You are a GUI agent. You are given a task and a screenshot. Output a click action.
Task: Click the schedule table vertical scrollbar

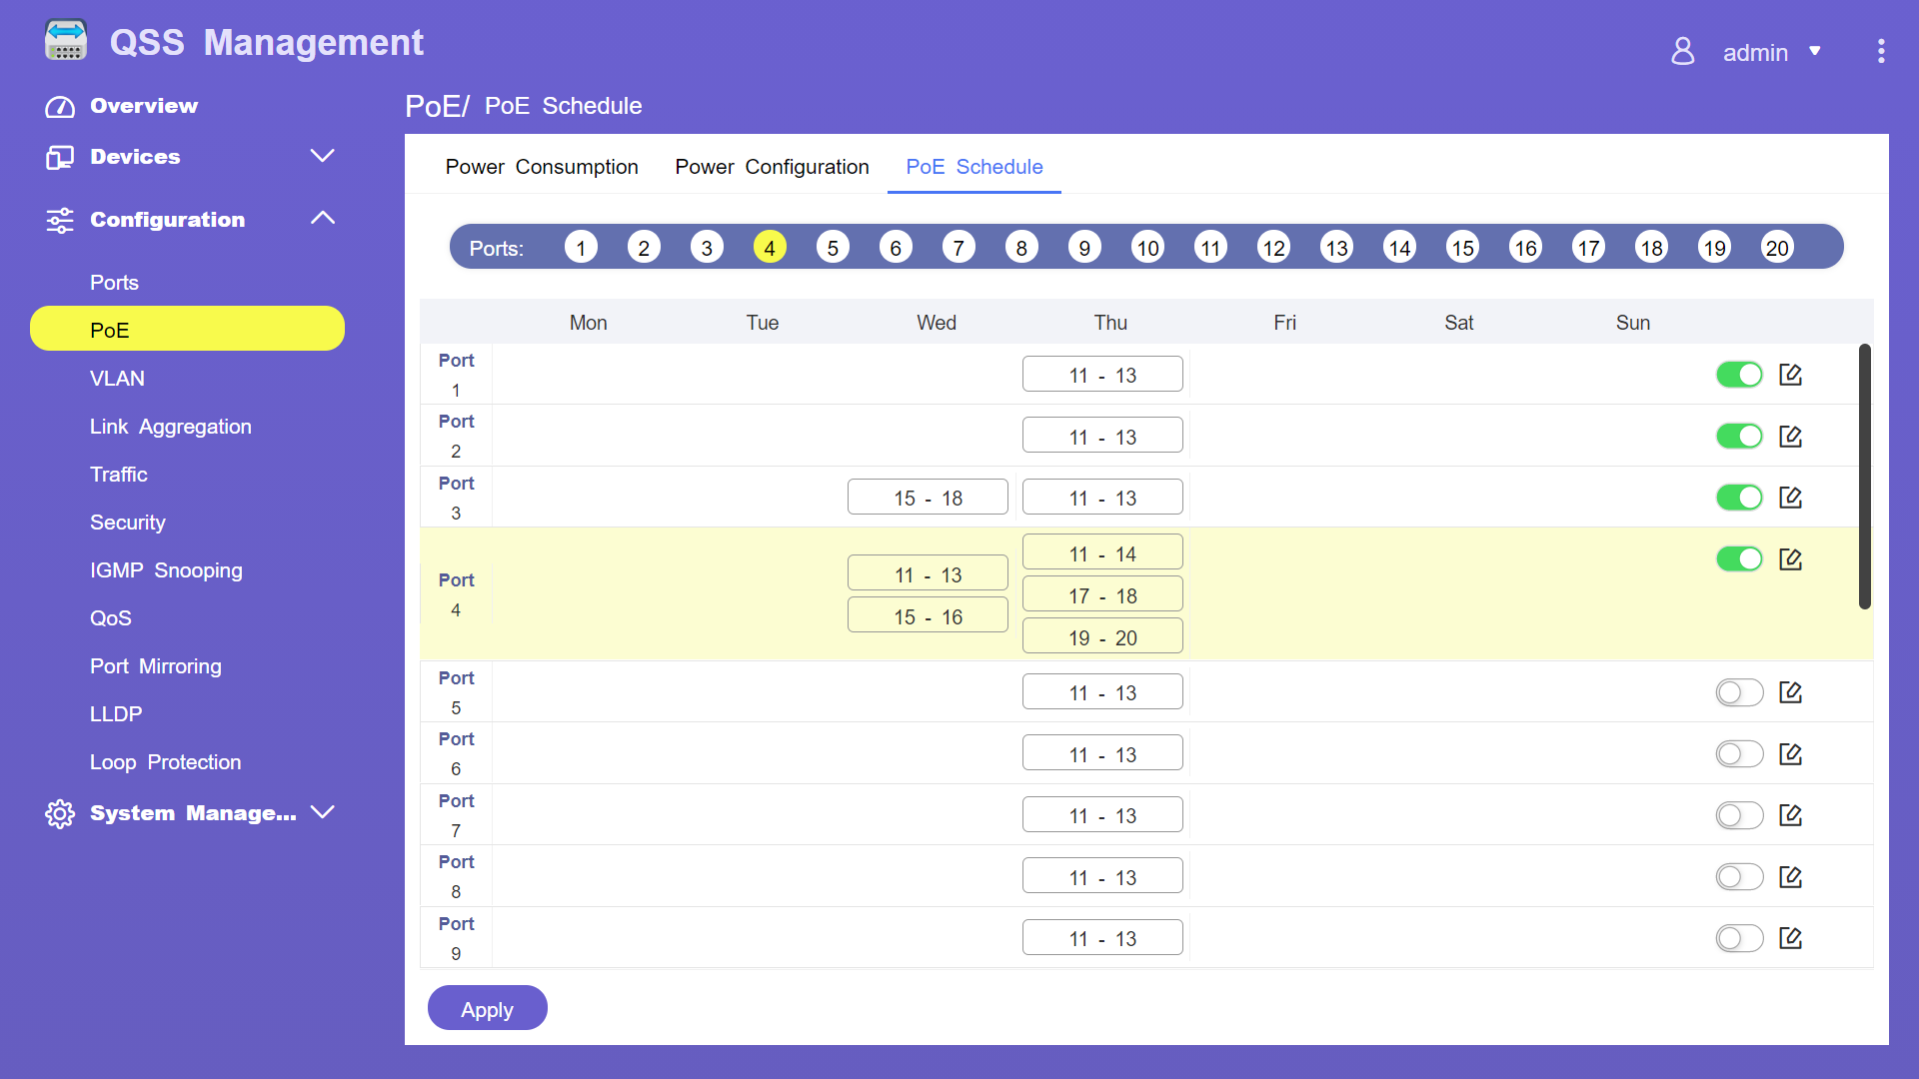[x=1865, y=477]
